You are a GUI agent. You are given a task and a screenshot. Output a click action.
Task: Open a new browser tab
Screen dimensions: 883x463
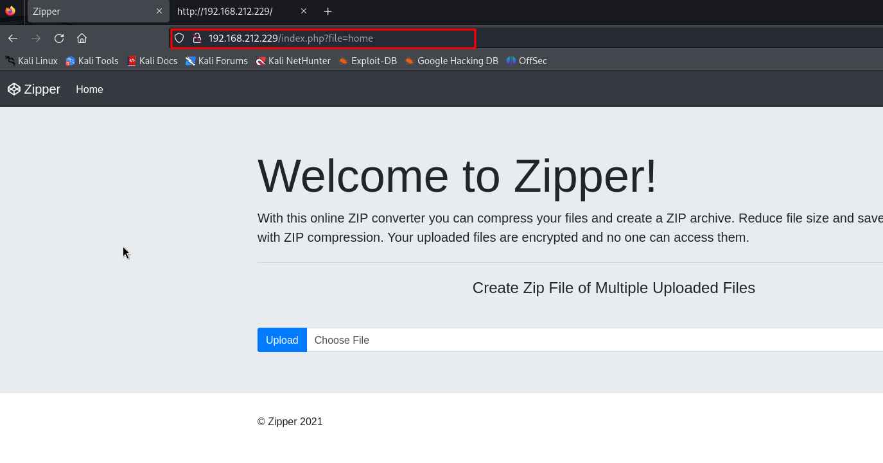(328, 12)
